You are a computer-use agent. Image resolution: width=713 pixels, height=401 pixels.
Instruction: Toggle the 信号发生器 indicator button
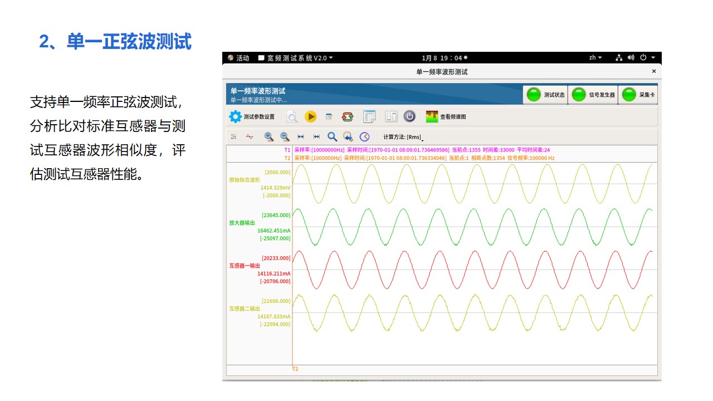pos(594,95)
